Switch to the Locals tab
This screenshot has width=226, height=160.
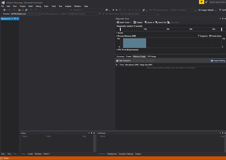tap(30, 154)
